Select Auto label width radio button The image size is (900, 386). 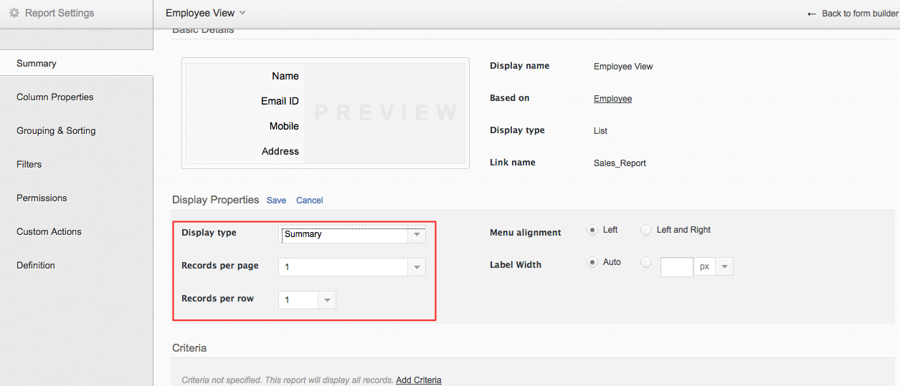(592, 262)
